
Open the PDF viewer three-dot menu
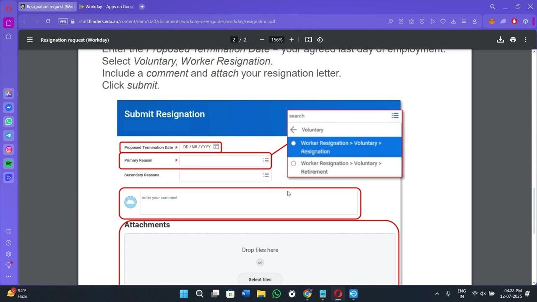525,40
